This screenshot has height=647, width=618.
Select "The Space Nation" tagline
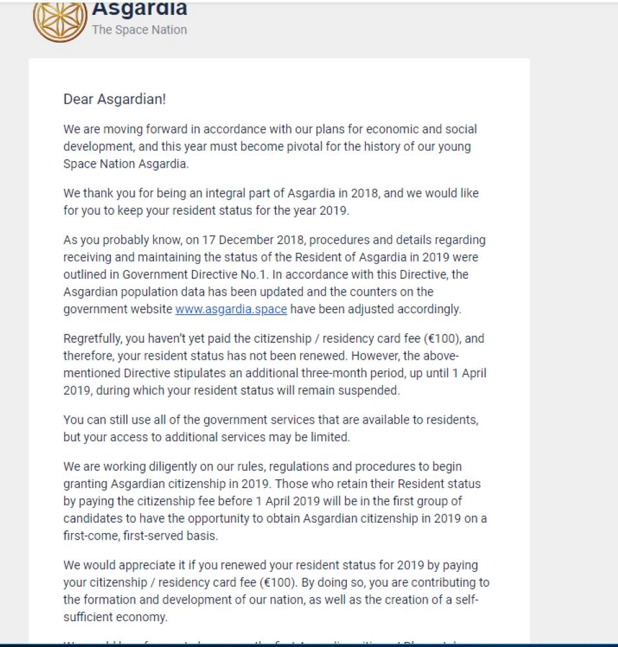pos(139,30)
